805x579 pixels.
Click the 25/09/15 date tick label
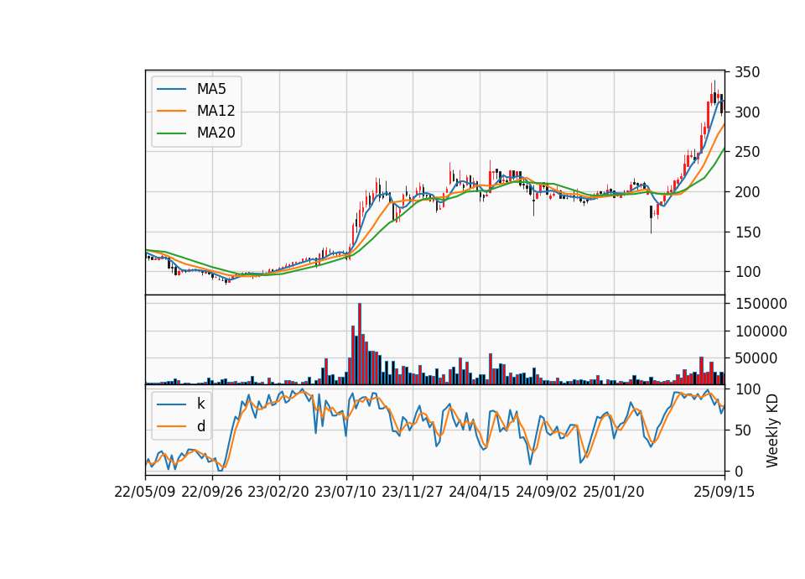[x=724, y=492]
